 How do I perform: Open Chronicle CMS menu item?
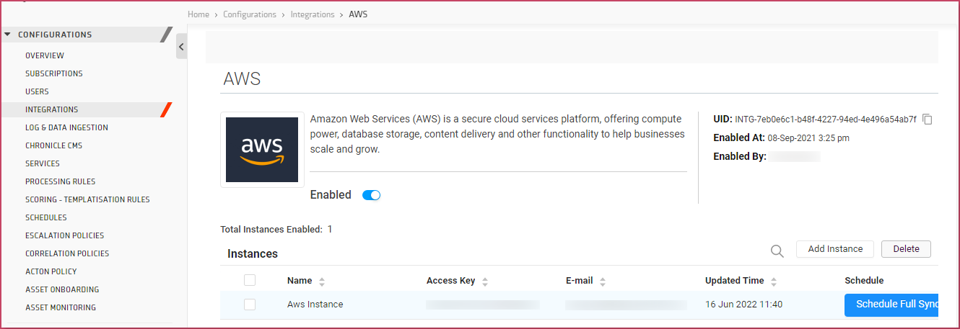click(x=54, y=145)
